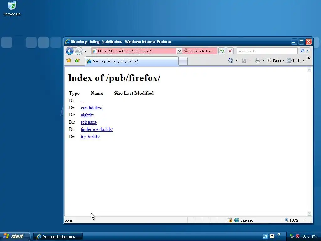Expand the zoom level dropdown arrow
The image size is (321, 241).
point(304,220)
